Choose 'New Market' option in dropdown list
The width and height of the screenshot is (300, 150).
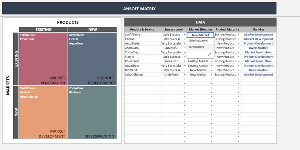click(200, 47)
